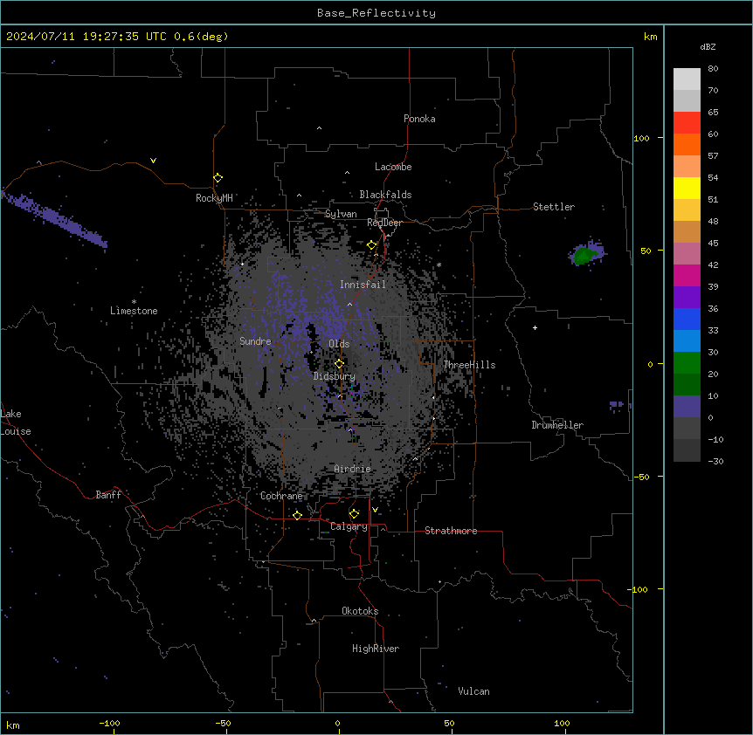Click the Lake Louise label
Screen dimensions: 753x735
(16, 422)
